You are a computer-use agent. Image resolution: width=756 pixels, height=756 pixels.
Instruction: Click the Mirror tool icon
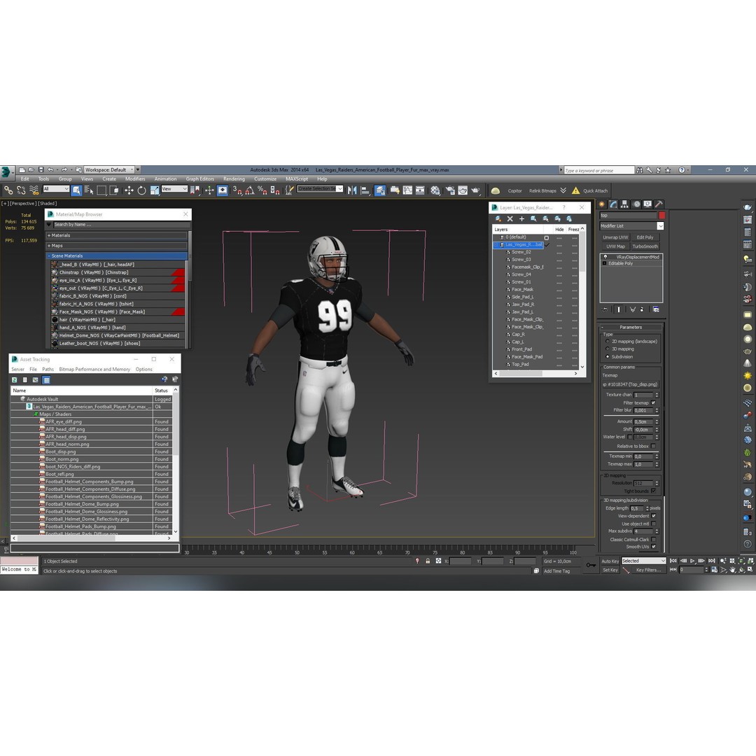tap(352, 190)
